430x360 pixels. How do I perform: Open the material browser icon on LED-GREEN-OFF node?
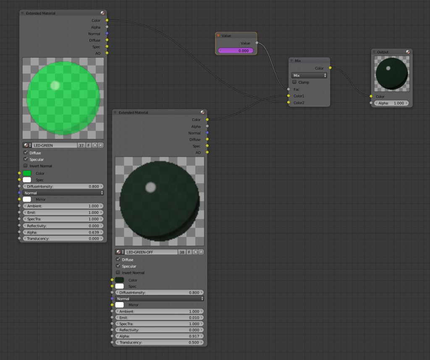(x=119, y=252)
